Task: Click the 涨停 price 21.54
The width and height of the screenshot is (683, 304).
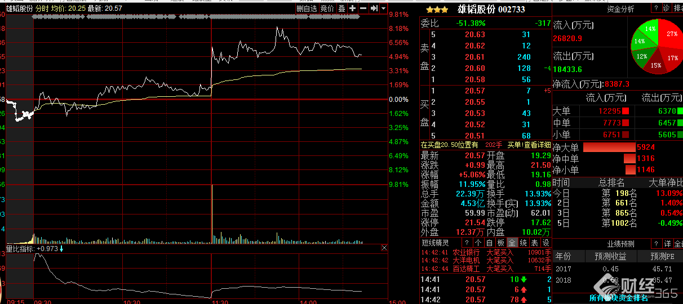Action: click(x=474, y=222)
